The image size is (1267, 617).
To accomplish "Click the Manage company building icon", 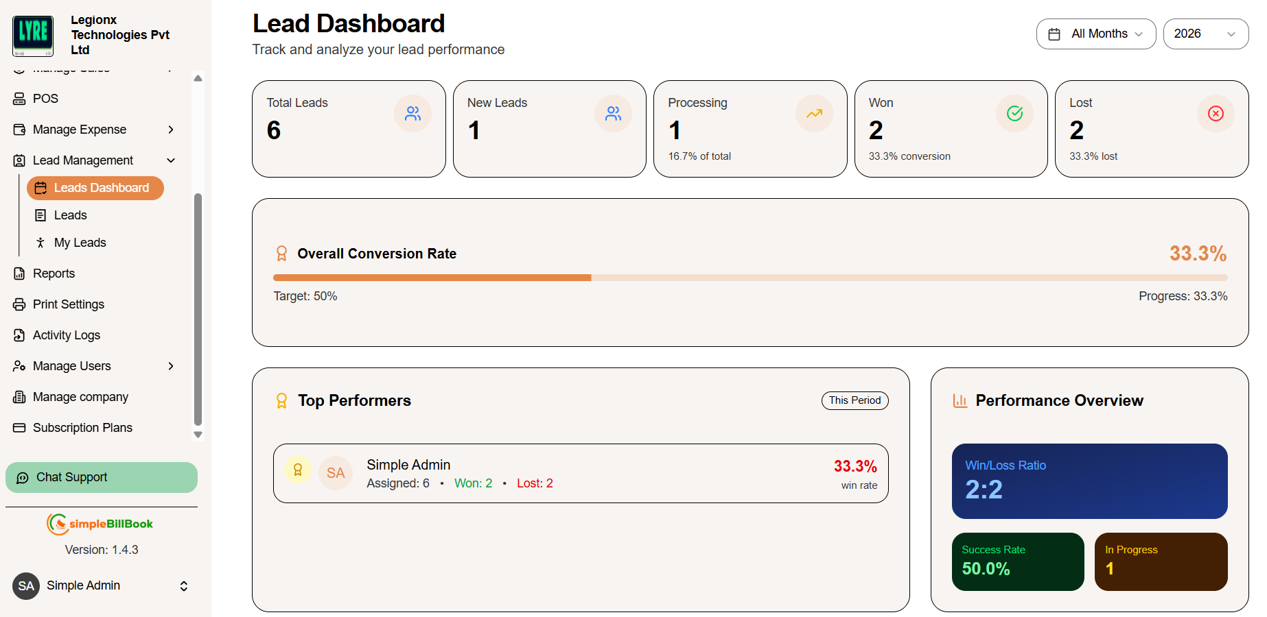I will pyautogui.click(x=19, y=397).
